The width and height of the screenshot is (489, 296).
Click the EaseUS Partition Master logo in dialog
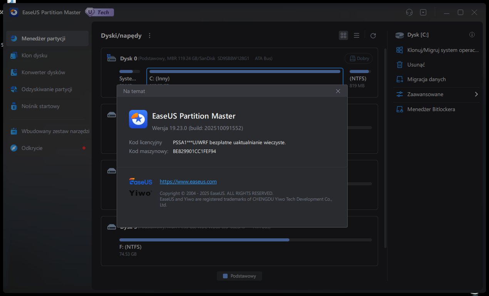coord(138,119)
